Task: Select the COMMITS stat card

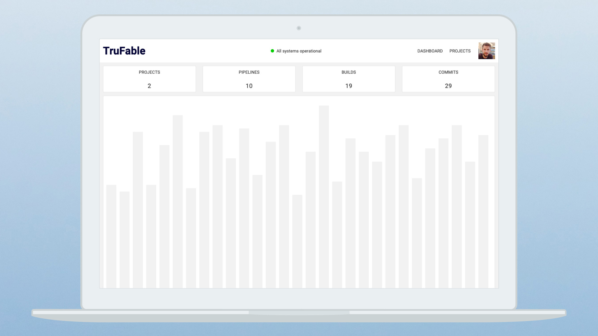Action: (448, 79)
